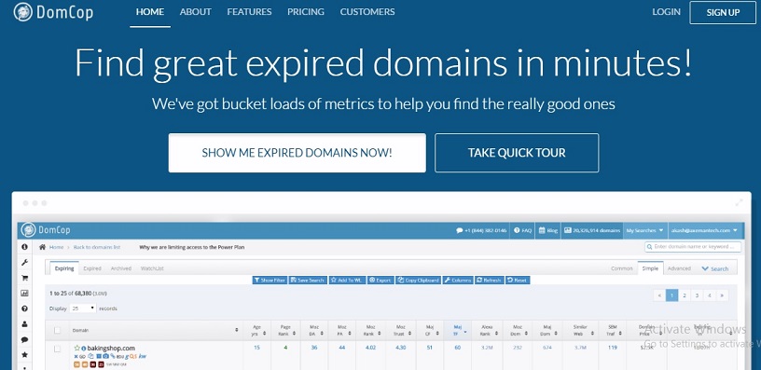Click the Save Search button
Screen dimensions: 761x370
point(308,281)
